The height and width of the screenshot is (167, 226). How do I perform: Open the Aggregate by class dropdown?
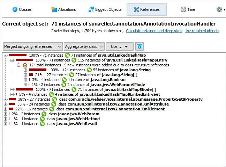84,46
